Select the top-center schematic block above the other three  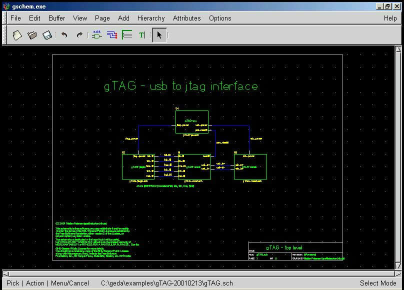coord(192,122)
